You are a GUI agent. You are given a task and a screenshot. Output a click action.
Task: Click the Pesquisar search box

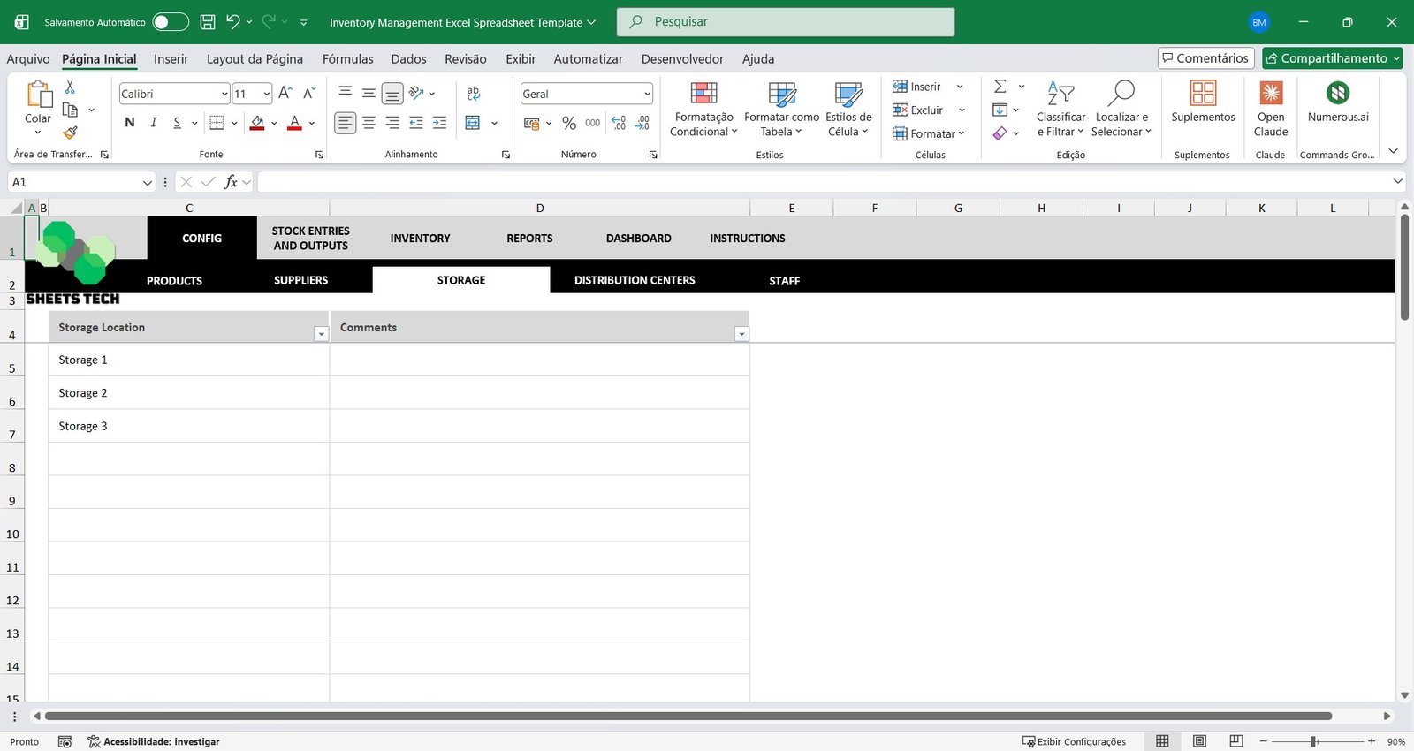point(785,22)
